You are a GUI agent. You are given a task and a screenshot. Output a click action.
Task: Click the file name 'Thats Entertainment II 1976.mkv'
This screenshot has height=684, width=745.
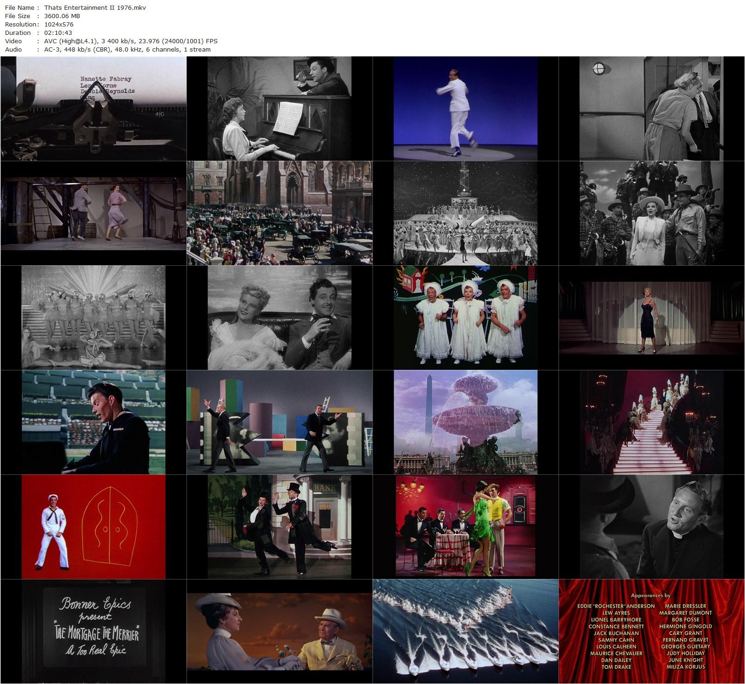click(x=95, y=7)
